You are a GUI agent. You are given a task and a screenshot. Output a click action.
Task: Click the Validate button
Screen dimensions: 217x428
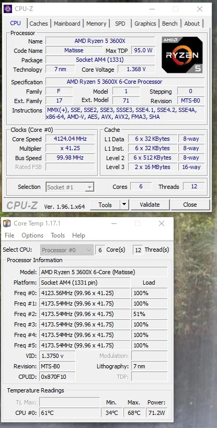[150, 205]
